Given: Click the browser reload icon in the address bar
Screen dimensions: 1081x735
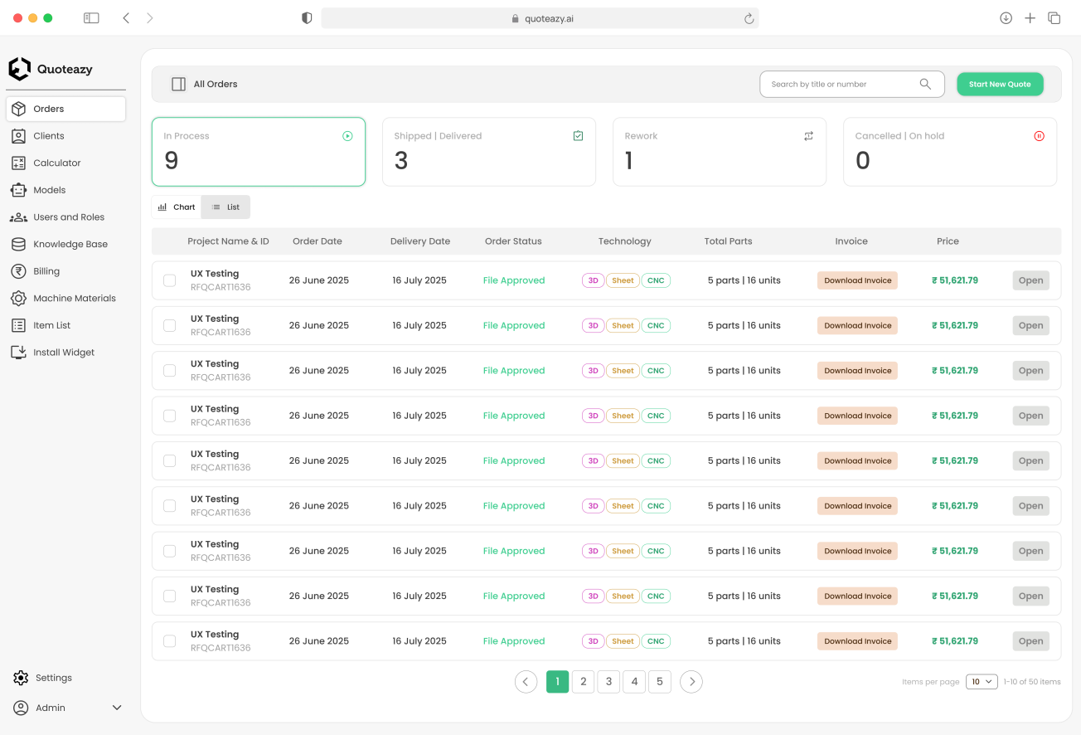Looking at the screenshot, I should 749,18.
